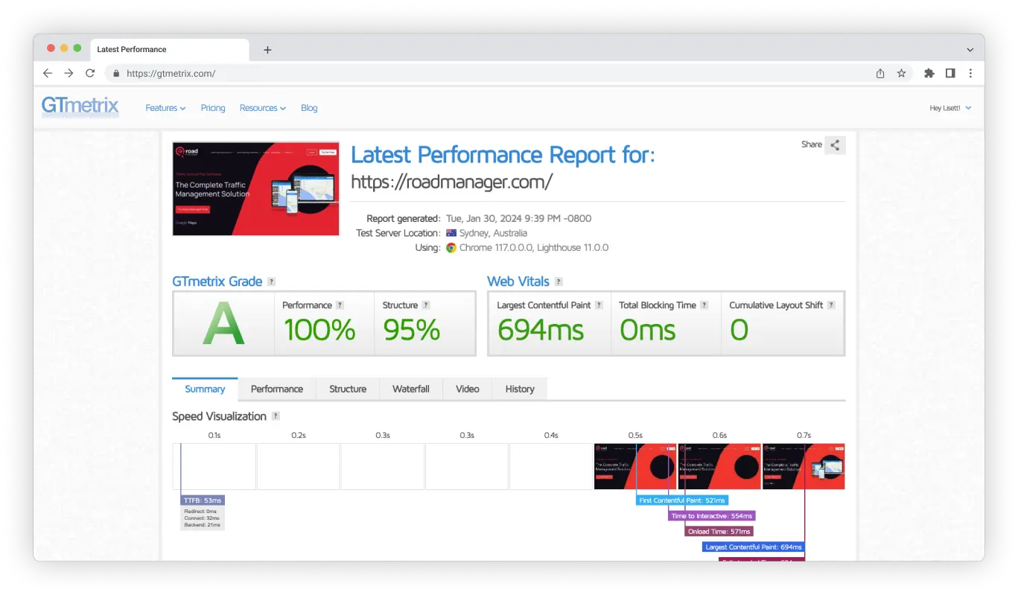This screenshot has width=1018, height=595.
Task: Click the Pricing navigation link
Action: 213,108
